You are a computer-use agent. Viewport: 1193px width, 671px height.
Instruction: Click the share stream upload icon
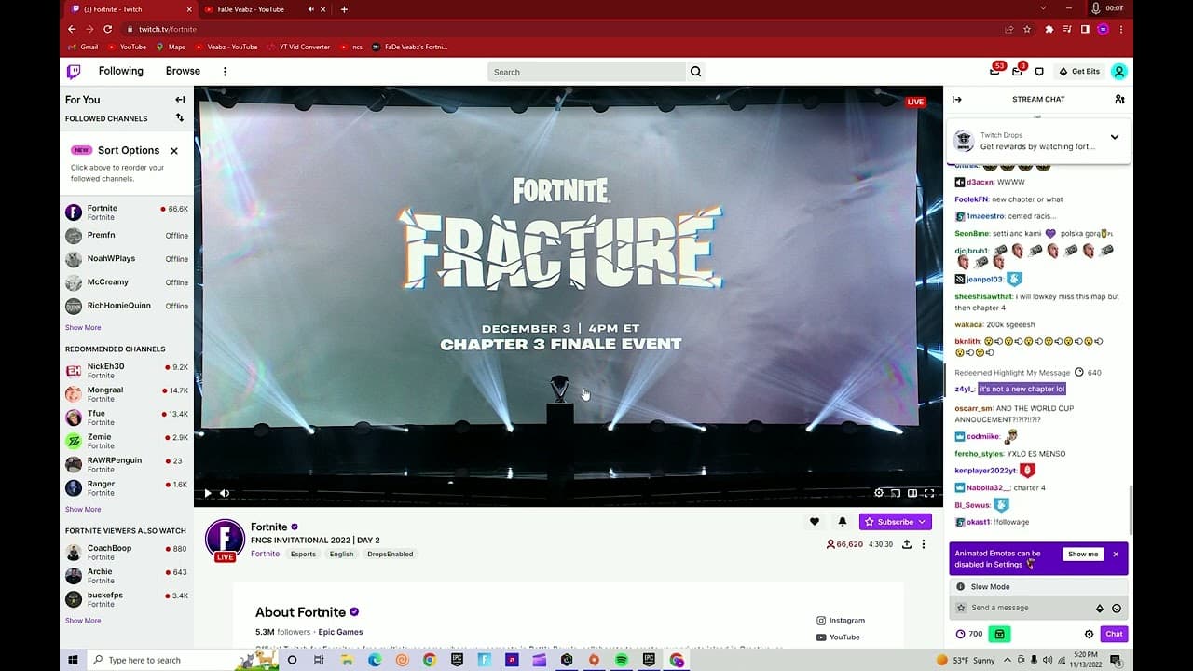pos(907,544)
